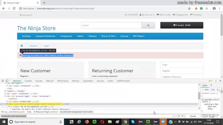Open the Desktops menu item

26,36
